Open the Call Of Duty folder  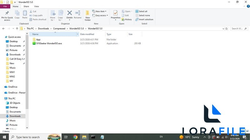click(x=16, y=59)
